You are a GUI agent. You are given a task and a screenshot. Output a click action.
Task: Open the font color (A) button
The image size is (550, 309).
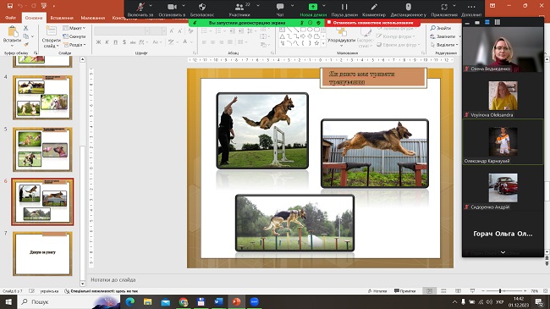[184, 42]
